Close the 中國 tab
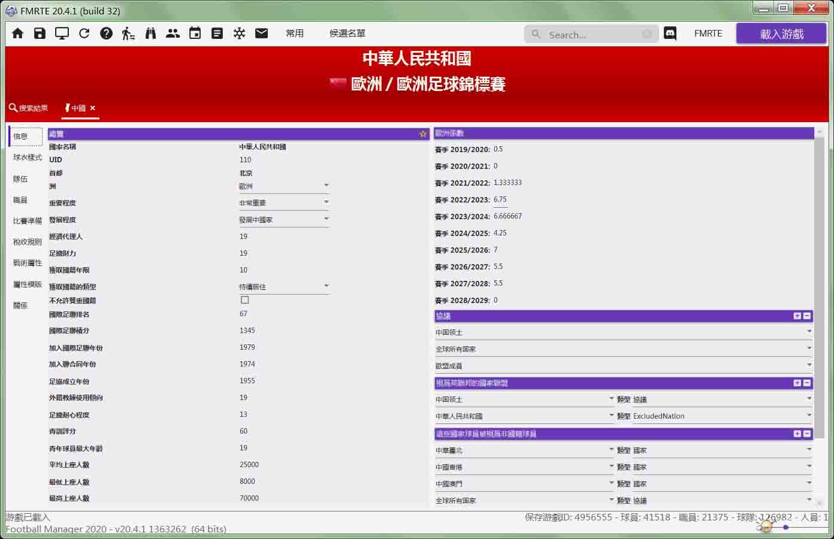 coord(93,108)
